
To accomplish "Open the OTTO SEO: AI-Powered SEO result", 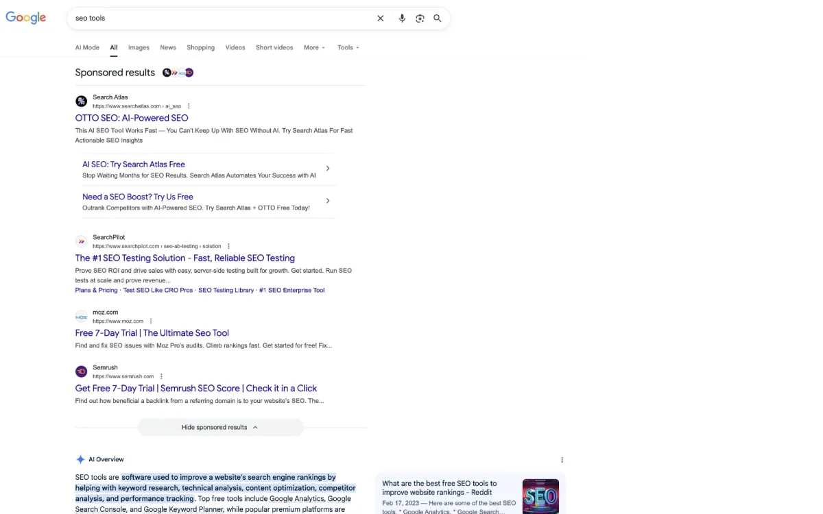I will pos(131,118).
